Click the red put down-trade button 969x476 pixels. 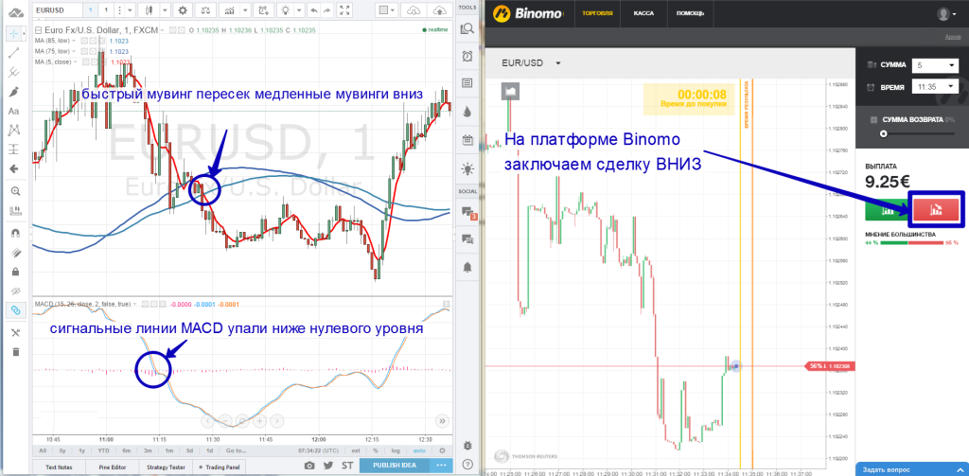tap(936, 211)
